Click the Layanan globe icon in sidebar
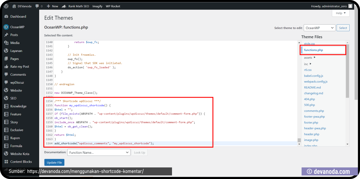Viewport: 360px width, 179px height. click(x=6, y=51)
